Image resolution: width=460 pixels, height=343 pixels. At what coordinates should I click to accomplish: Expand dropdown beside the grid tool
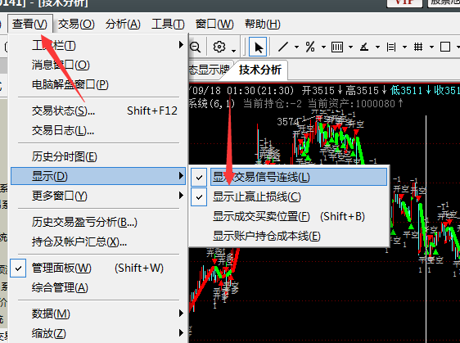[431, 47]
